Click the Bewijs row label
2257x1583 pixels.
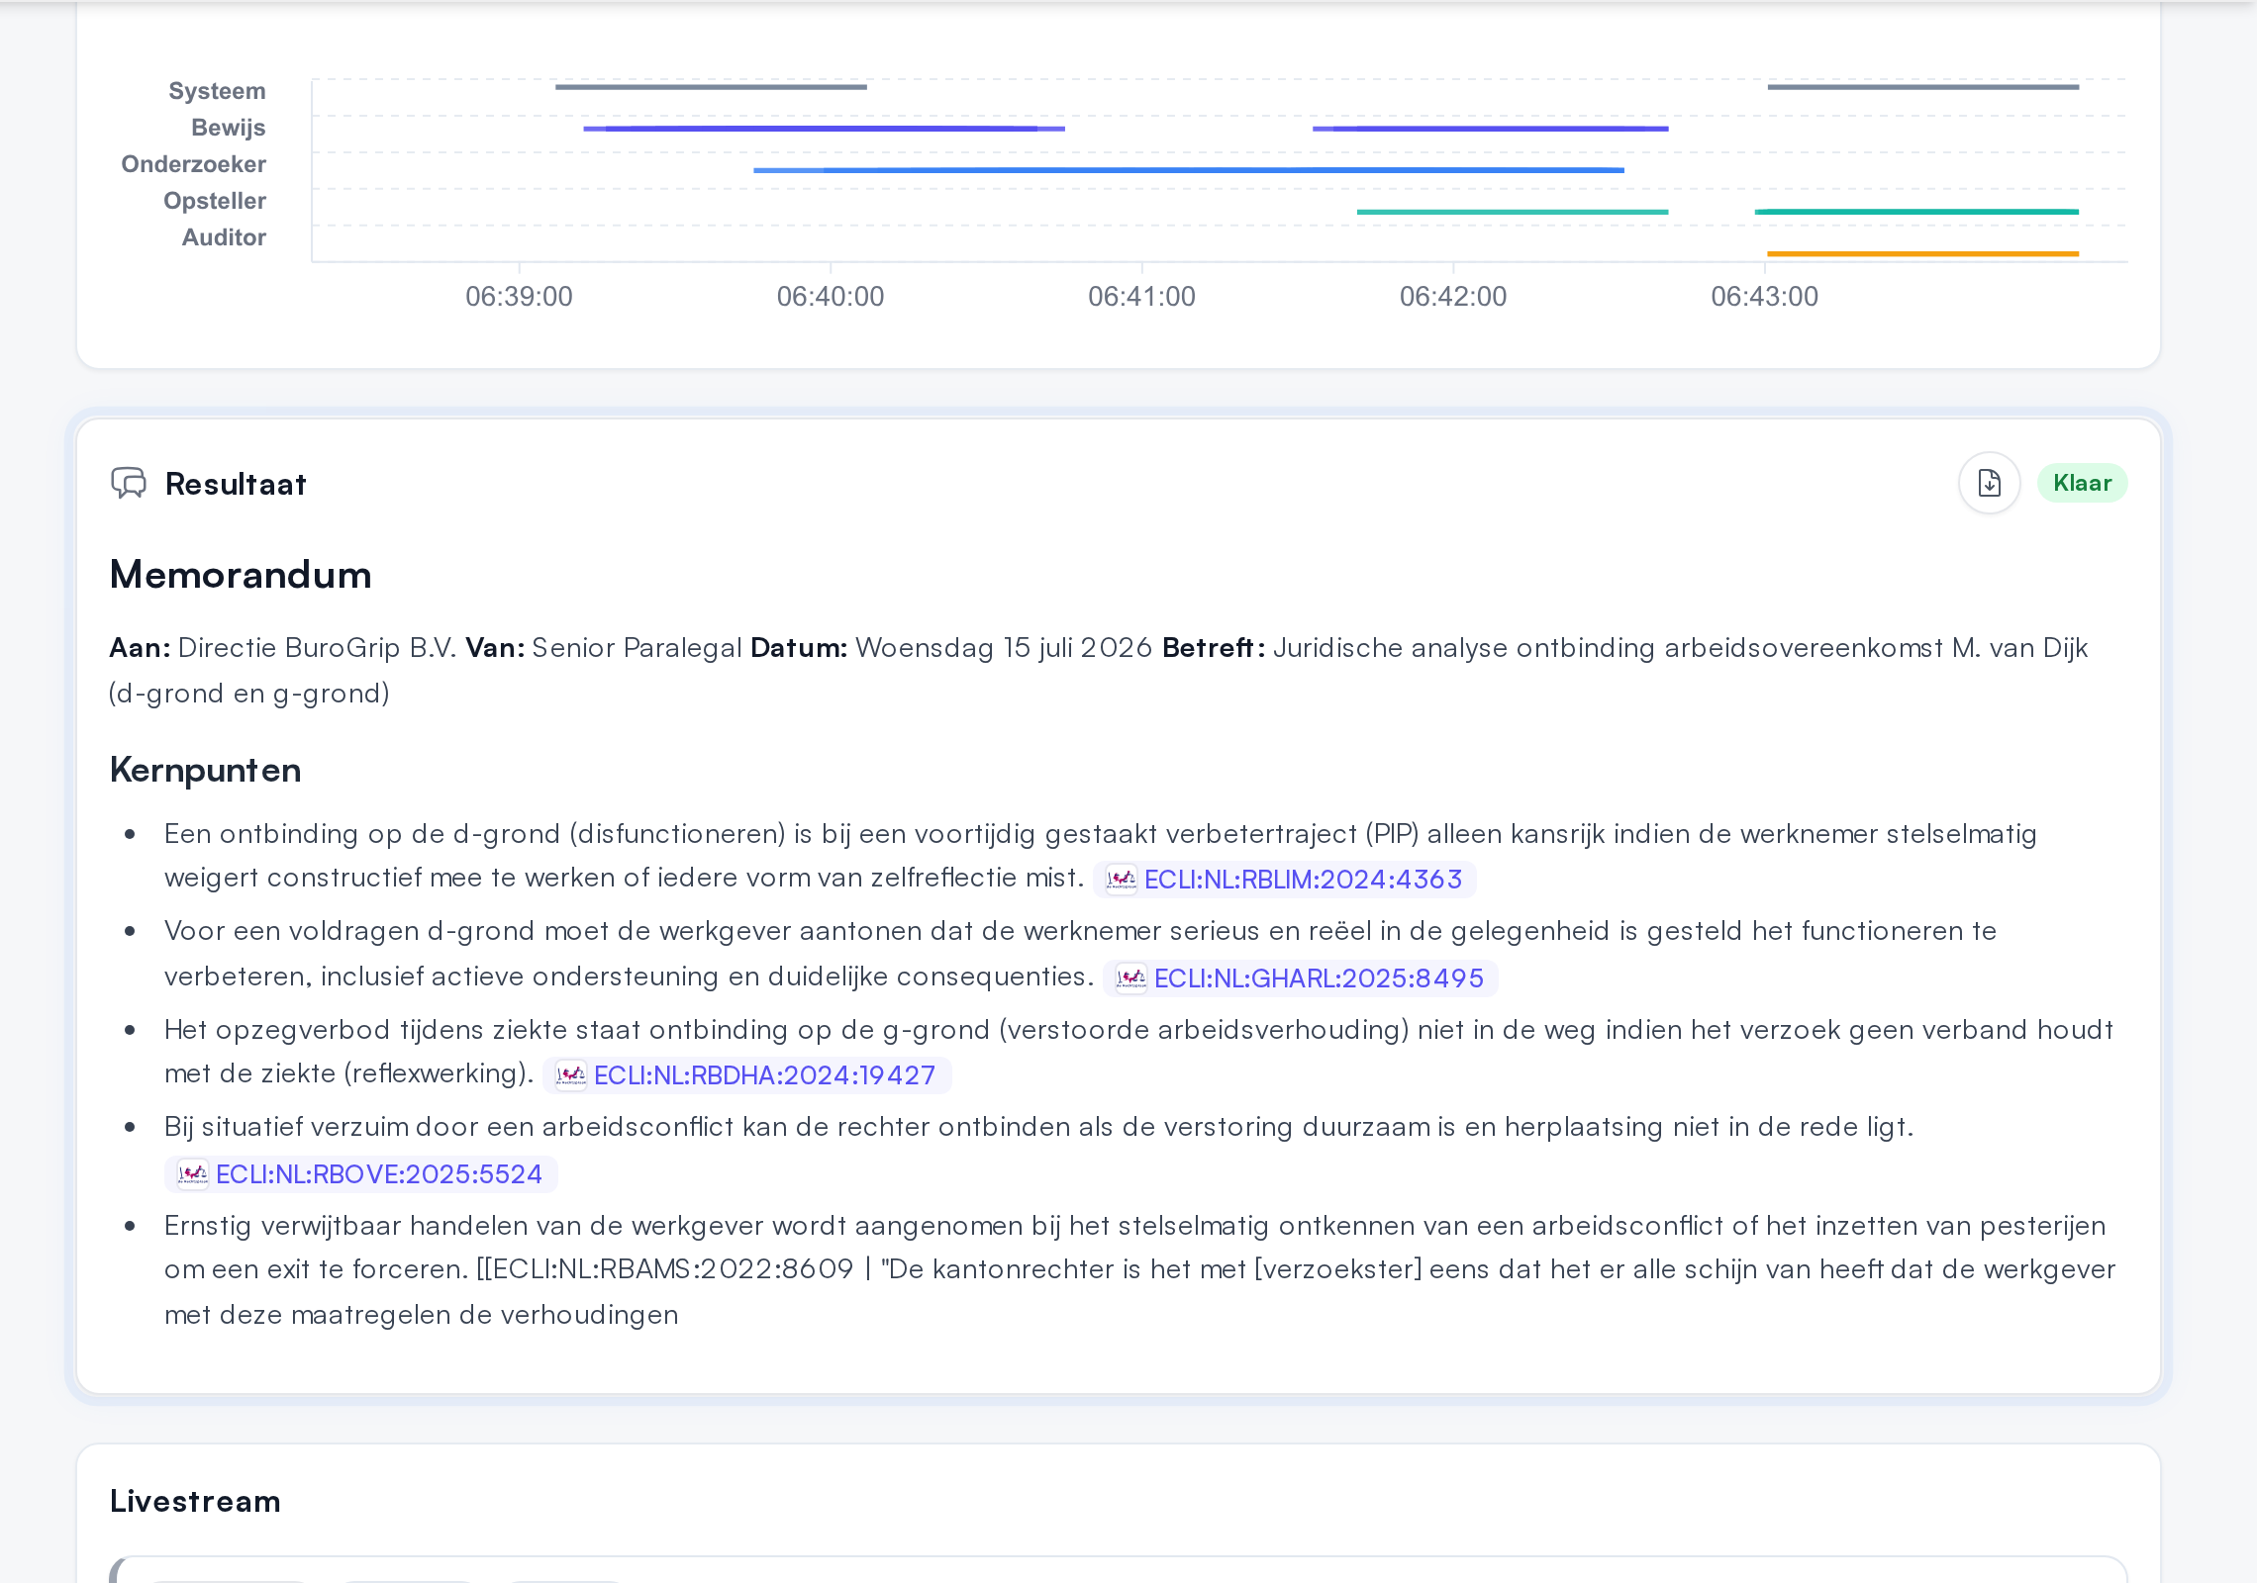(228, 128)
